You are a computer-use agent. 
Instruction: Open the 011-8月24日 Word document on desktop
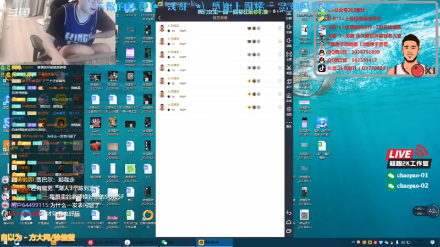point(95,219)
